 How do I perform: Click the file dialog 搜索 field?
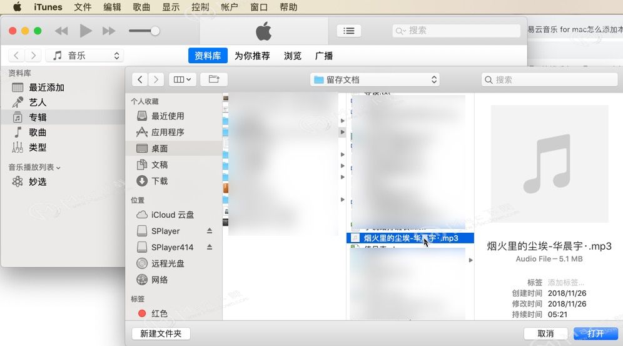click(x=549, y=80)
